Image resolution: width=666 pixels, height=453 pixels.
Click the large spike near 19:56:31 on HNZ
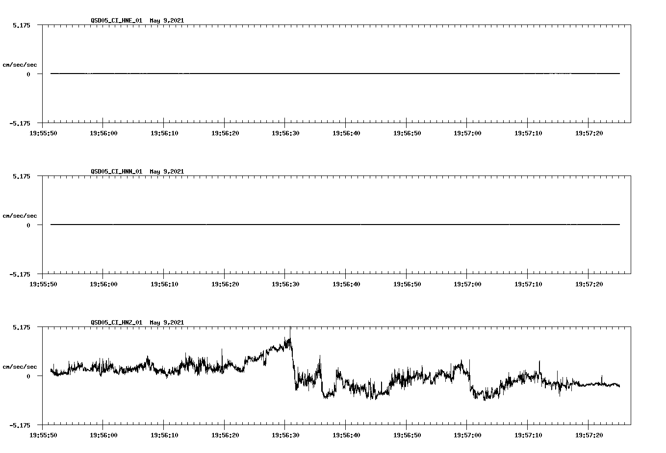point(290,333)
